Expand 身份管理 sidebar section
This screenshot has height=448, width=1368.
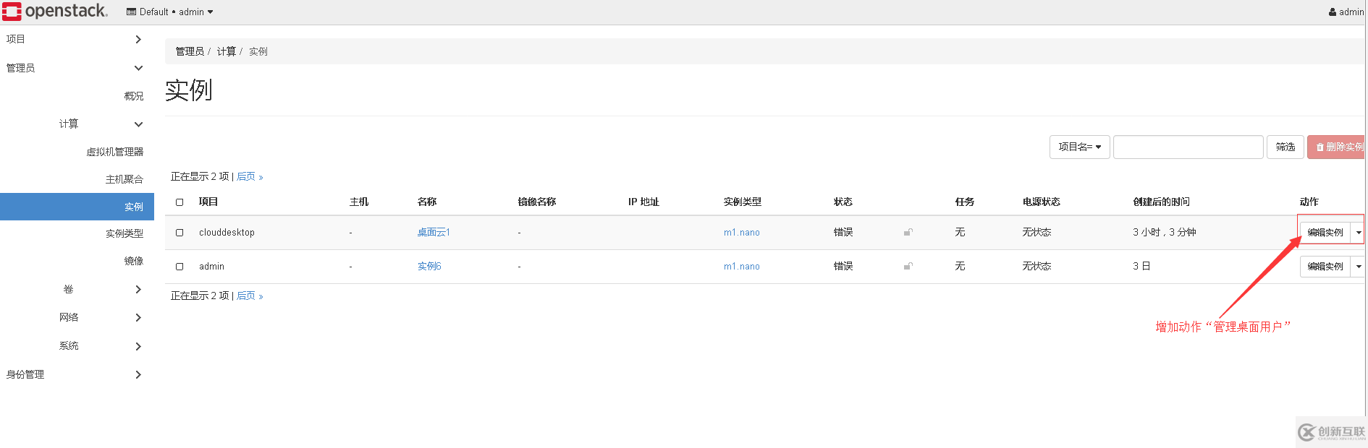pyautogui.click(x=138, y=374)
